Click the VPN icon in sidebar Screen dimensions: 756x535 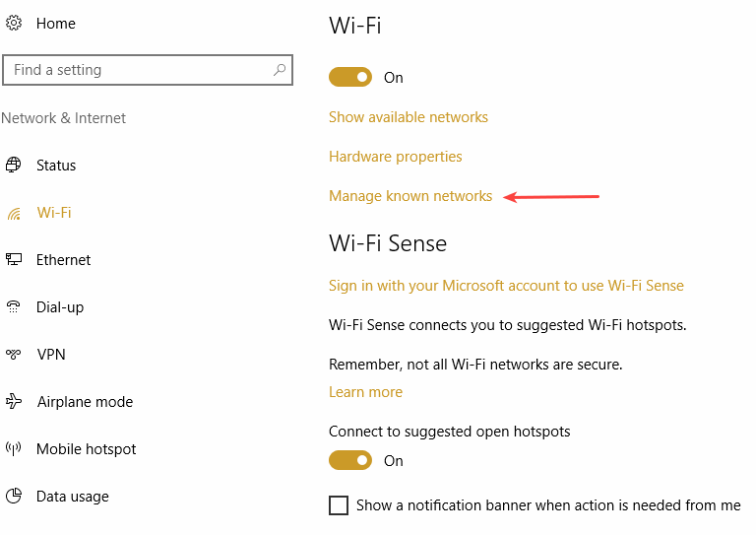[x=14, y=354]
